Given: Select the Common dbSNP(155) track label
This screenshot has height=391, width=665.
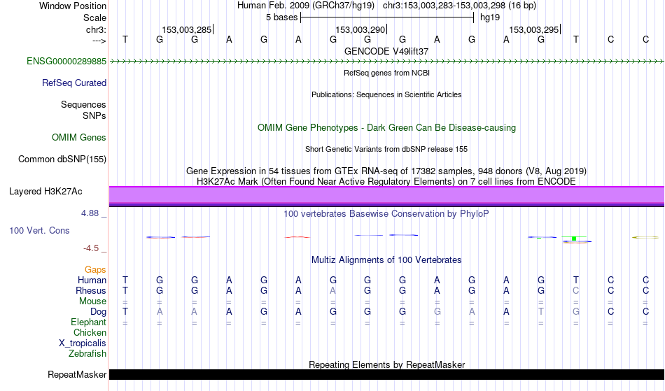Looking at the screenshot, I should (62, 159).
